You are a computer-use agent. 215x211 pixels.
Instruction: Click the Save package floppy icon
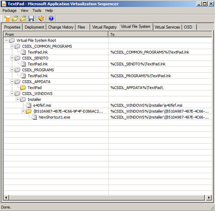(x=31, y=18)
